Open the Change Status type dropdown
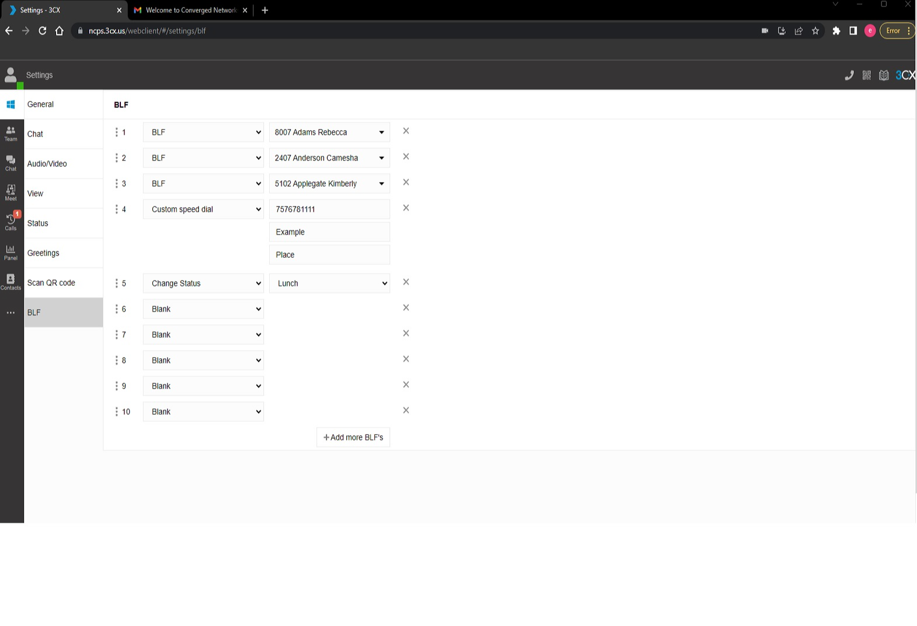The width and height of the screenshot is (917, 626). (203, 284)
